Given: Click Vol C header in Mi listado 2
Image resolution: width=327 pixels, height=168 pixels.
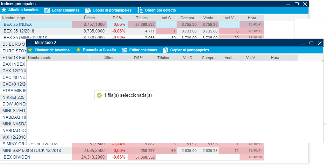Looking at the screenshot, I should click(x=188, y=58).
